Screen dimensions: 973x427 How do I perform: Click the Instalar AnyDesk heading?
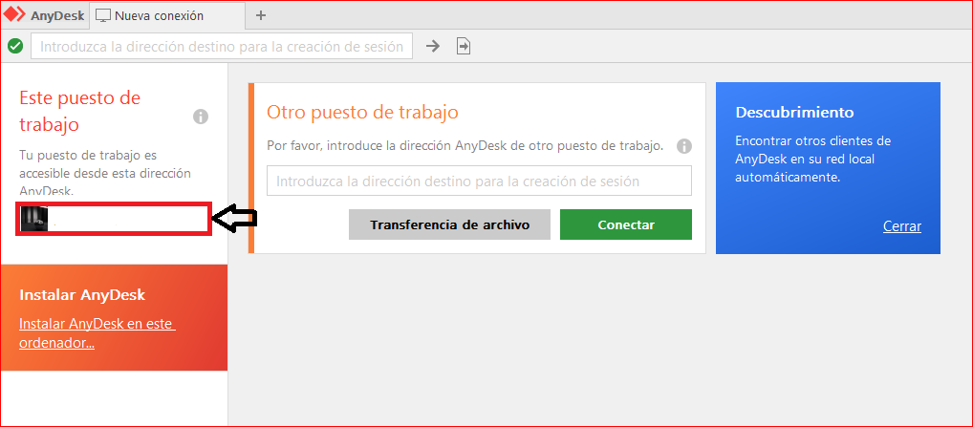pos(82,294)
